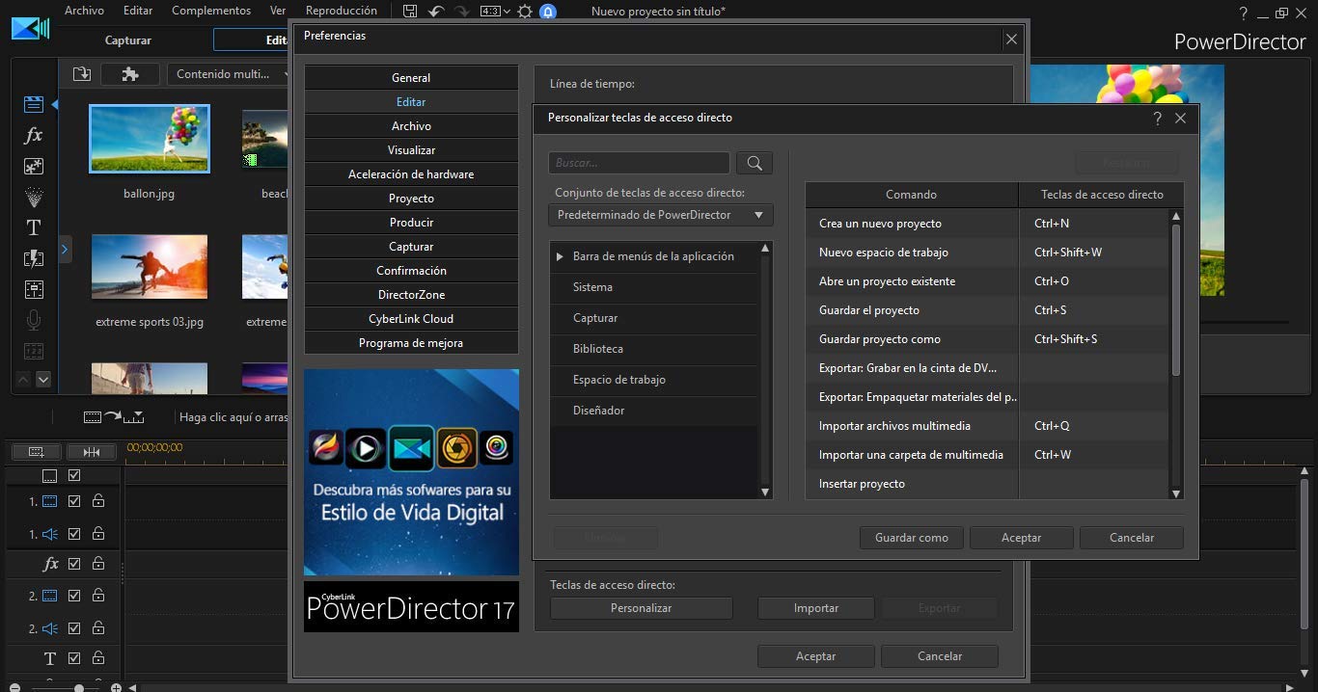
Task: Click the Importar hotkeys button
Action: point(816,608)
